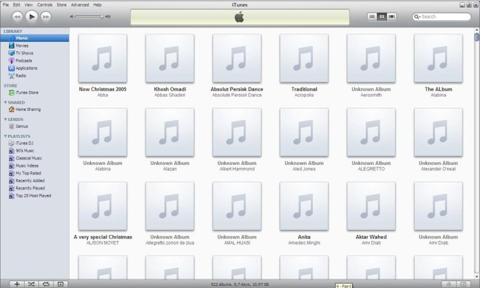
Task: Open the Controls menu
Action: point(44,4)
